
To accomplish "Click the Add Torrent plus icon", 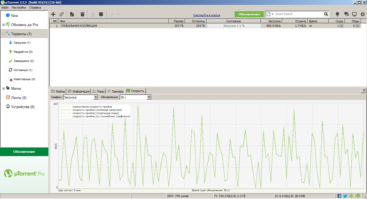I will click(x=53, y=14).
